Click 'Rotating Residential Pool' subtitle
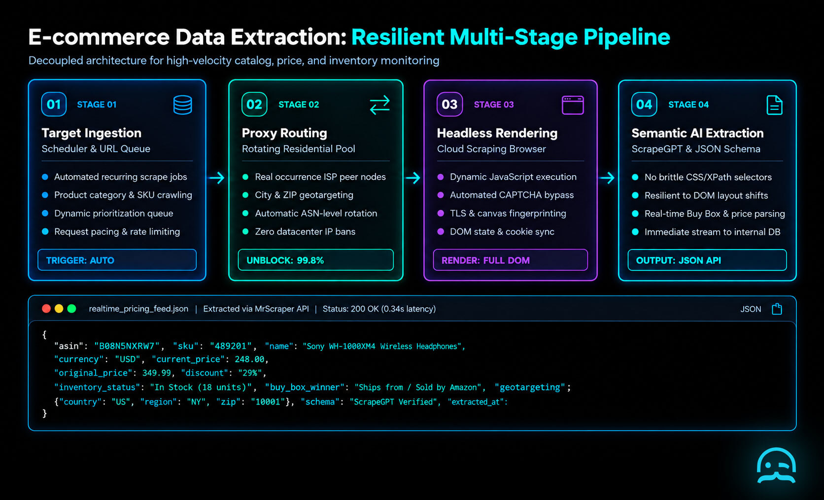The height and width of the screenshot is (500, 824). 298,149
